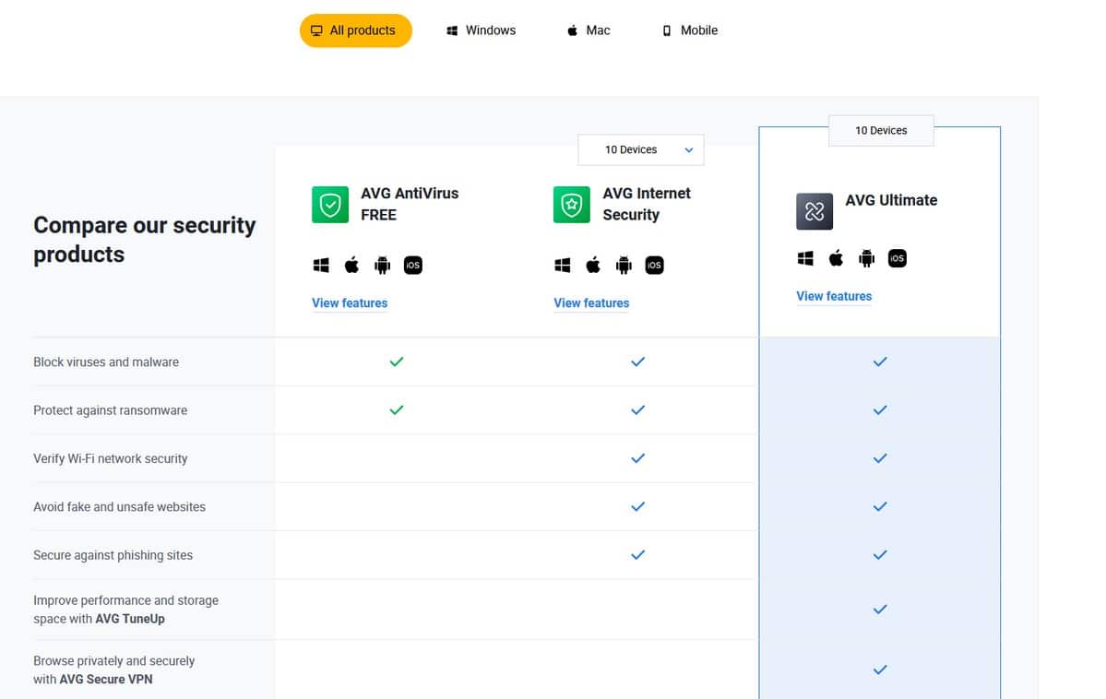Click the Protect against ransomware row label

(x=110, y=410)
